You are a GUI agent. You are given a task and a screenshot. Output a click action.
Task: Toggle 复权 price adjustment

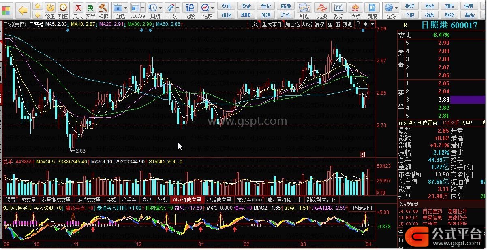tap(320, 24)
